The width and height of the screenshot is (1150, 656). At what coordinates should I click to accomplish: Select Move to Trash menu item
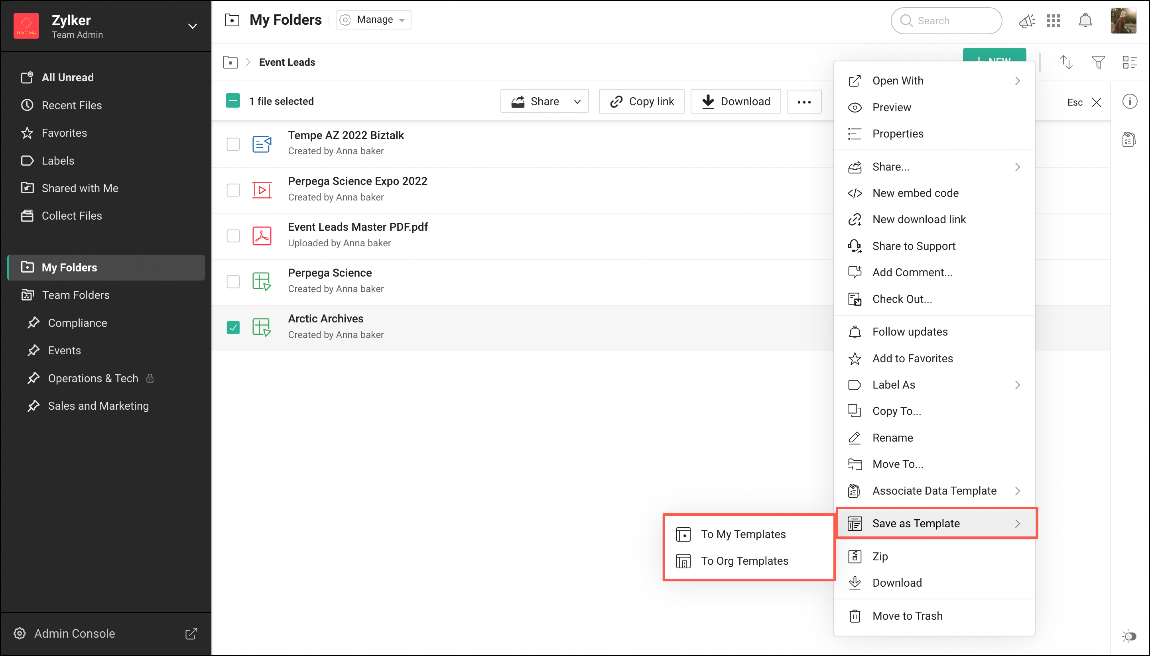[x=907, y=616]
